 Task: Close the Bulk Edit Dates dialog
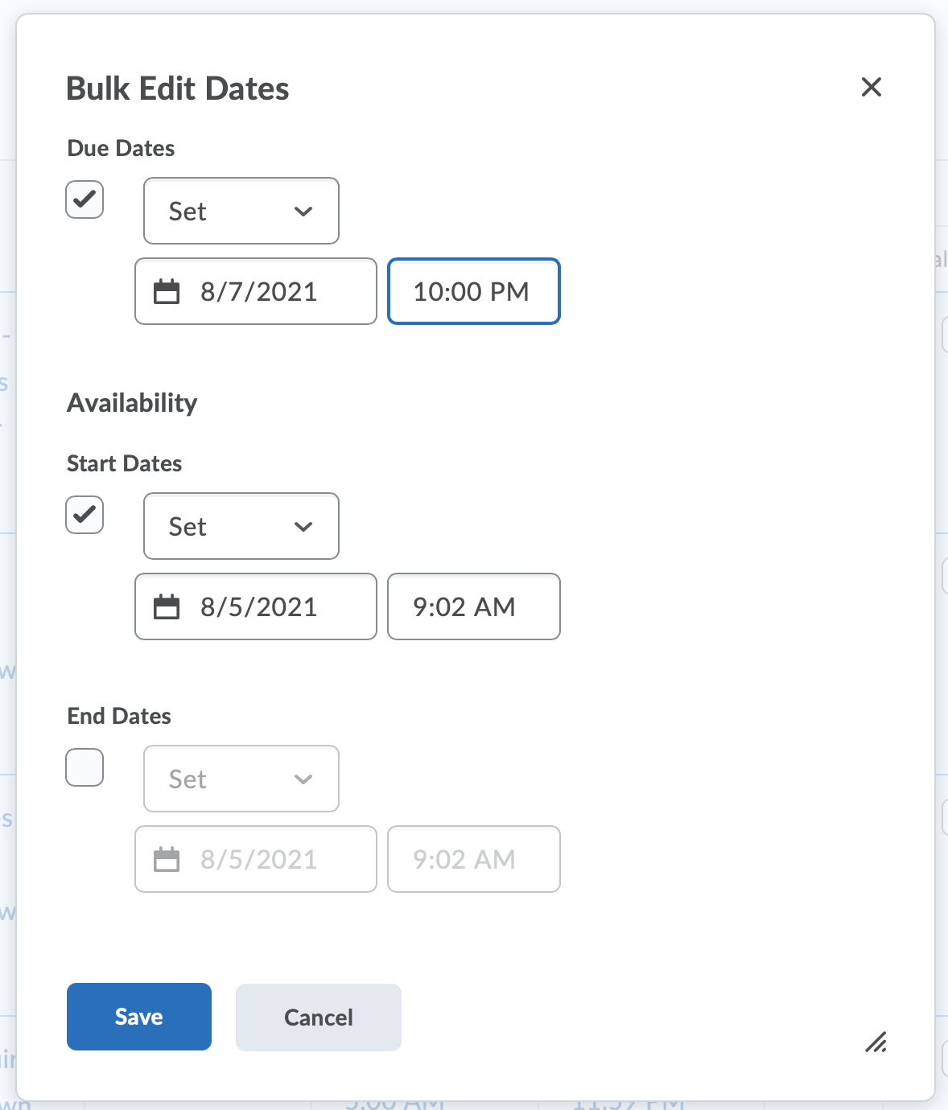(872, 87)
